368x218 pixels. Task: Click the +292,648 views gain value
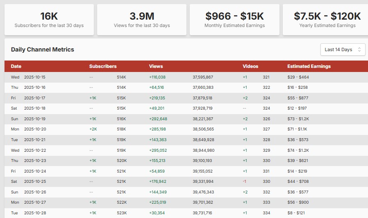pos(158,119)
